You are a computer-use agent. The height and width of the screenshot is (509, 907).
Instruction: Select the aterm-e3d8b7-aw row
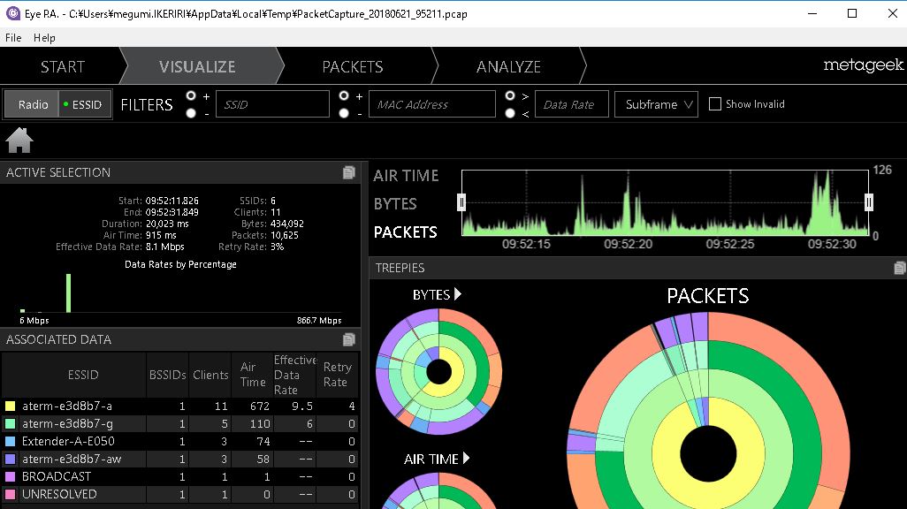point(179,460)
